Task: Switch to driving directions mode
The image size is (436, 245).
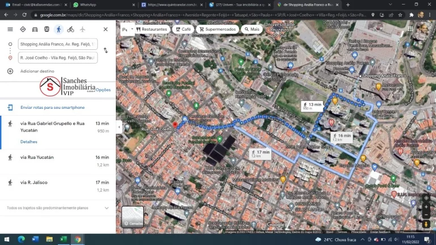Action: (x=35, y=29)
